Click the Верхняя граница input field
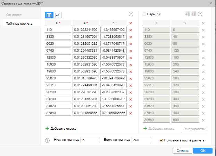The height and width of the screenshot is (156, 216). tap(141, 140)
